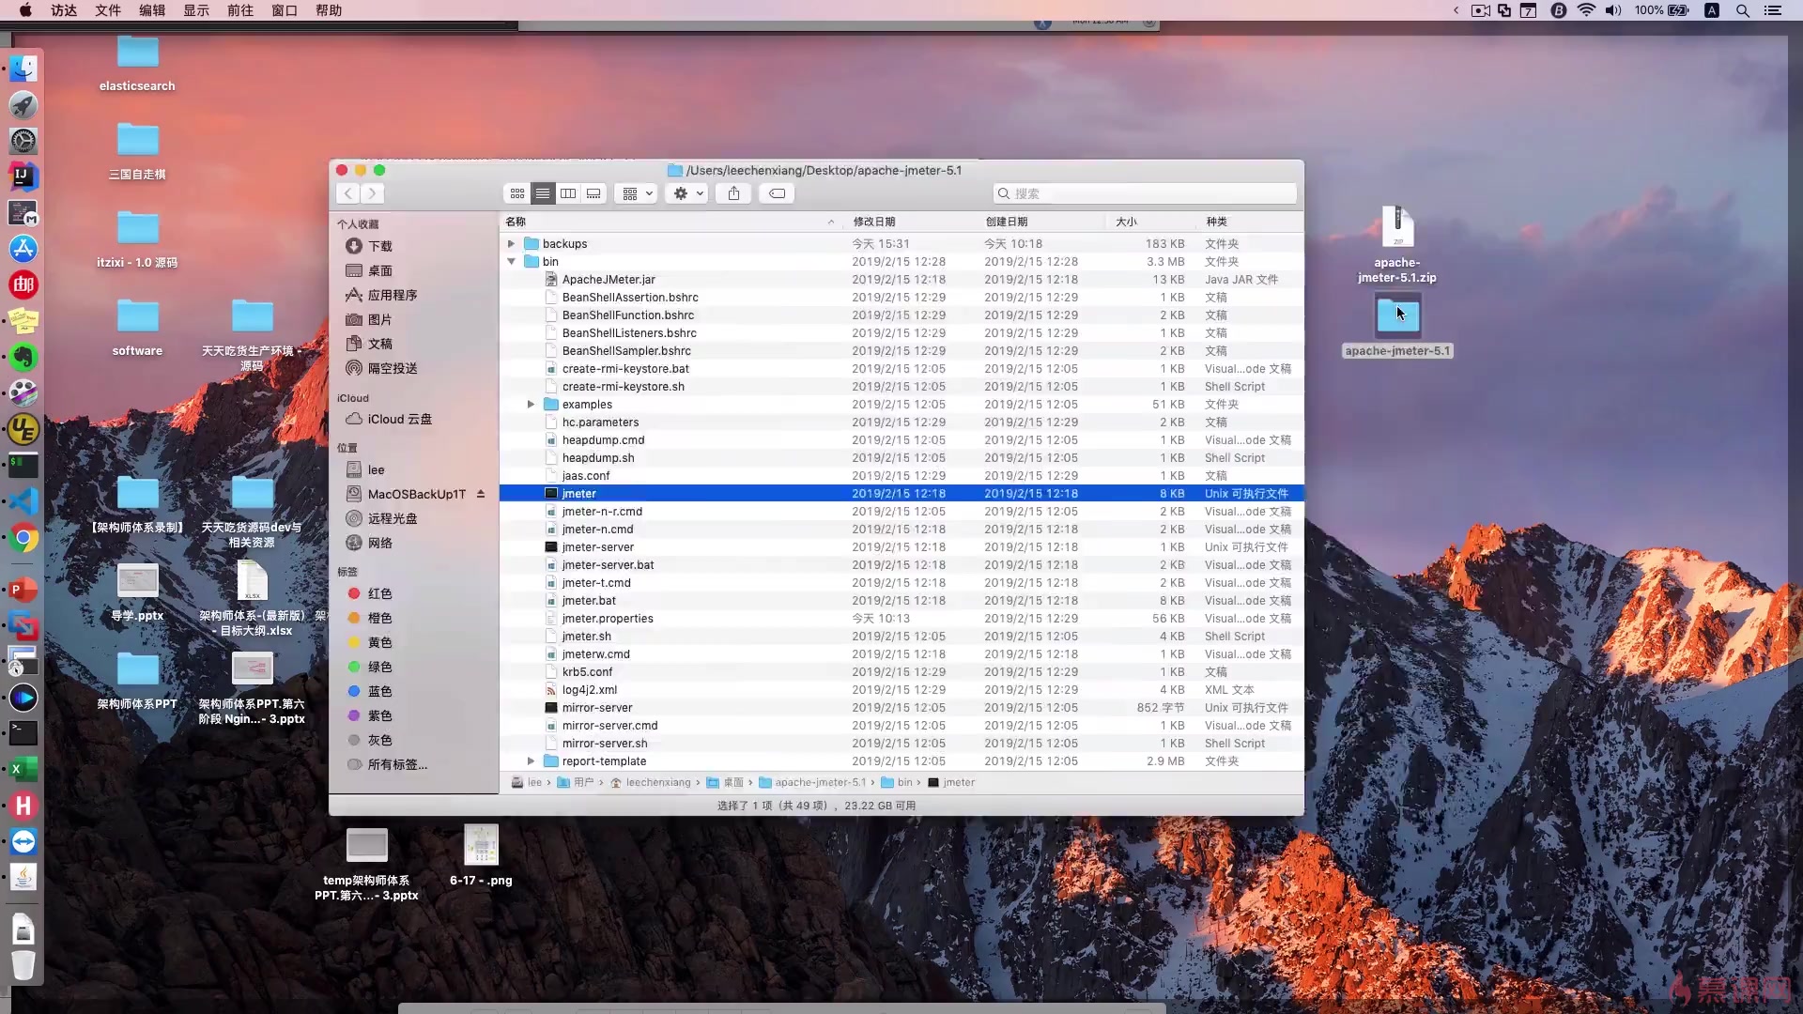The image size is (1803, 1014).
Task: Switch Finder to list view
Action: click(x=543, y=193)
